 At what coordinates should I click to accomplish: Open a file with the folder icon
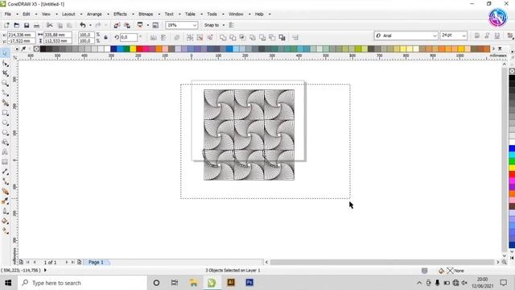[x=16, y=25]
